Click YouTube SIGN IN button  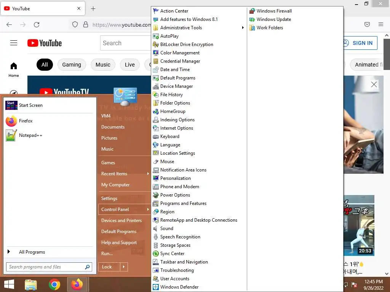[x=360, y=43]
